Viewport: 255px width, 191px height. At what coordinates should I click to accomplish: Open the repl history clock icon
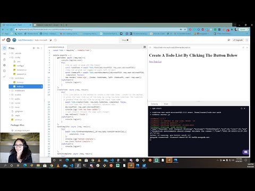[55, 40]
